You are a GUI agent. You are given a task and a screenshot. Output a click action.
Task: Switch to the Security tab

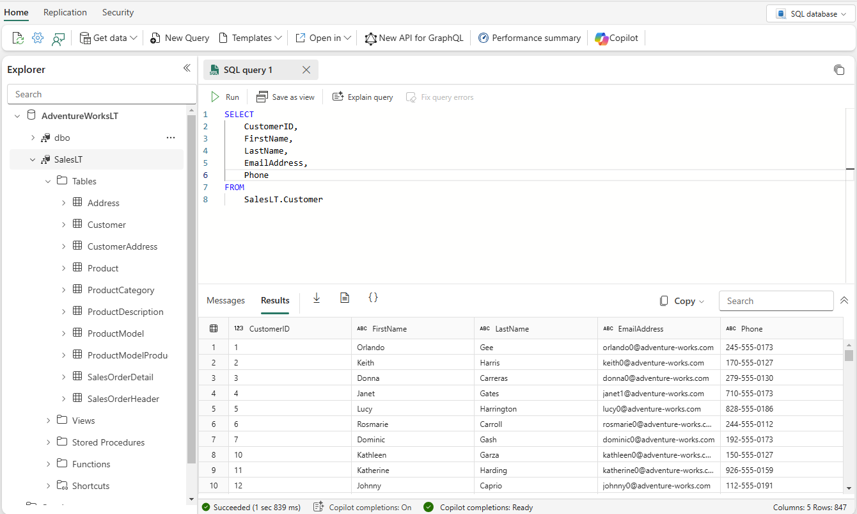118,12
